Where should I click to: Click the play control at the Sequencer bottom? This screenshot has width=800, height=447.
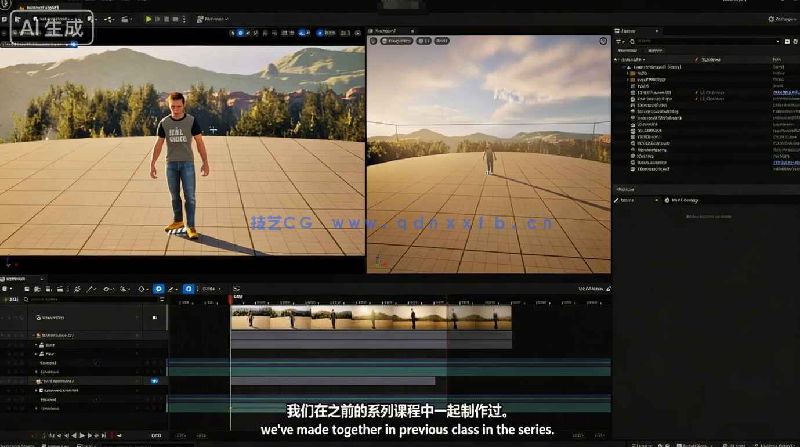point(82,434)
